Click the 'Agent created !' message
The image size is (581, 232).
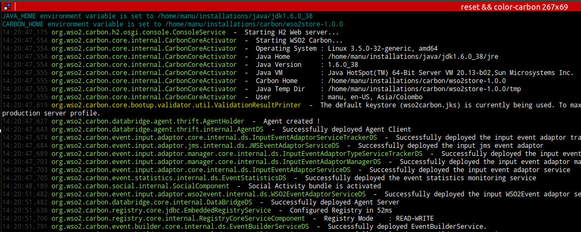[292, 121]
